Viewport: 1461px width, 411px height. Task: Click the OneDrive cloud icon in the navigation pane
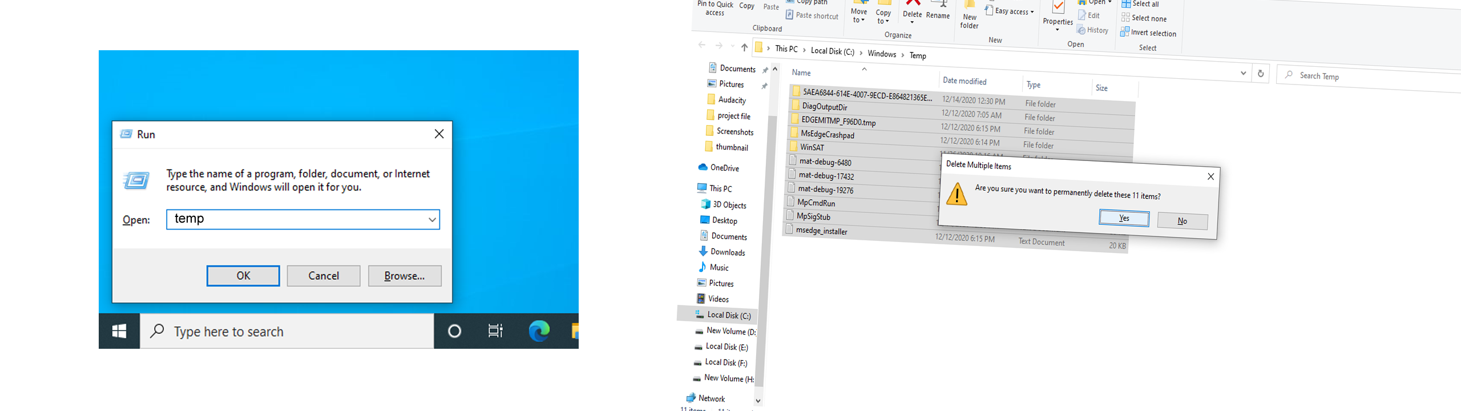click(703, 167)
